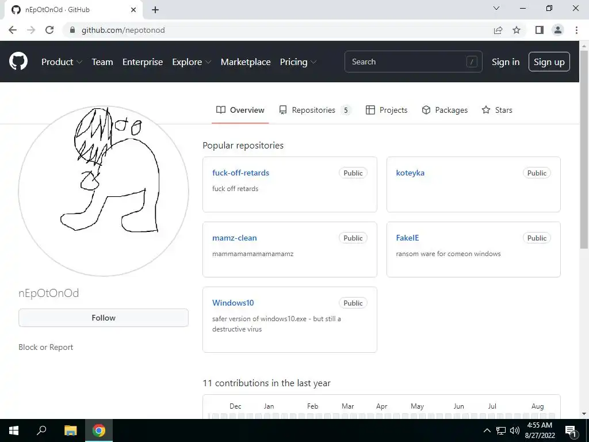The image size is (589, 442).
Task: Switch to the Packages tab
Action: click(x=445, y=110)
